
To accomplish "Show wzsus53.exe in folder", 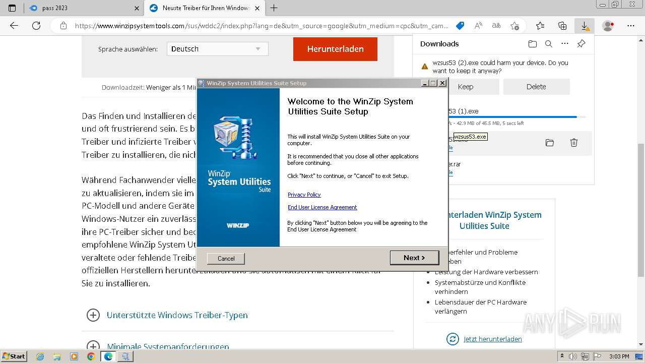I will 550,143.
